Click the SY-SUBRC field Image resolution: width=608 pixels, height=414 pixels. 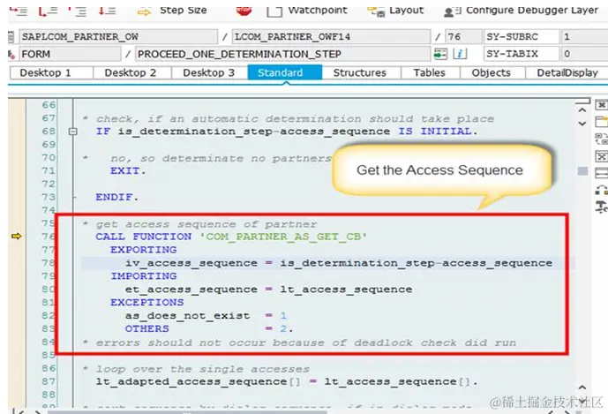[x=521, y=37]
